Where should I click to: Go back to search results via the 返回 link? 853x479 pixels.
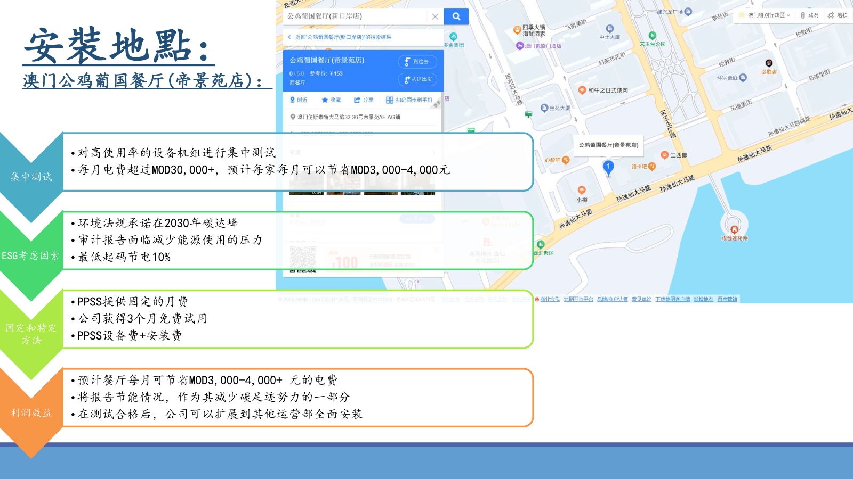click(339, 37)
